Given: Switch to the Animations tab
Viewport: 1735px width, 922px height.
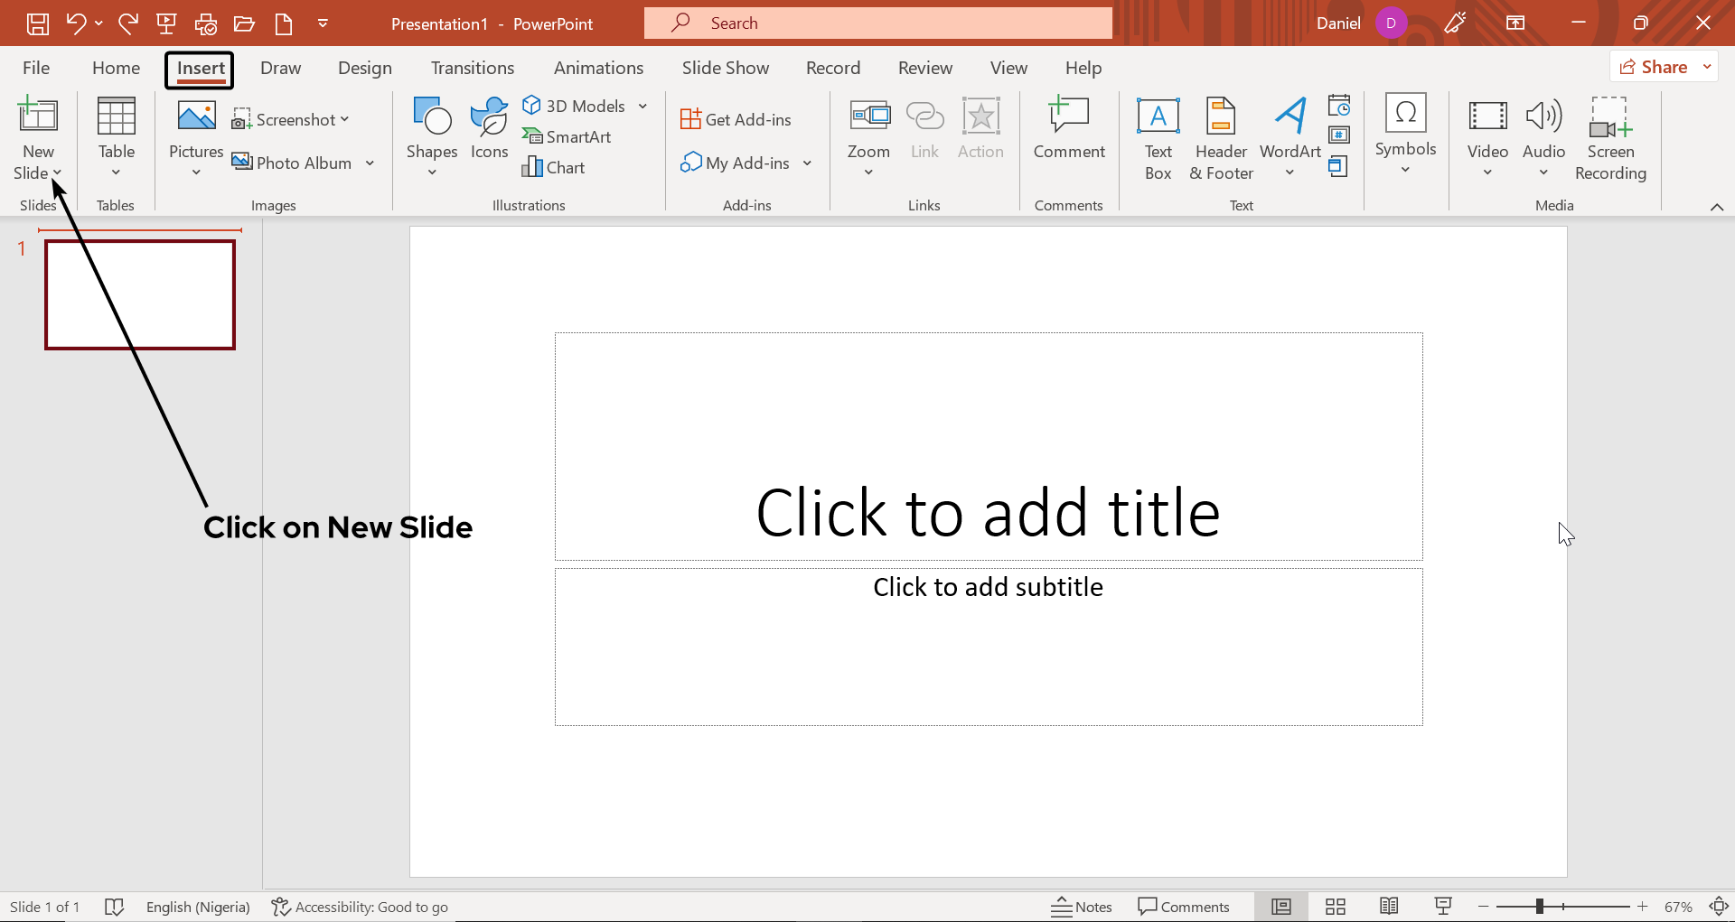Looking at the screenshot, I should [598, 67].
